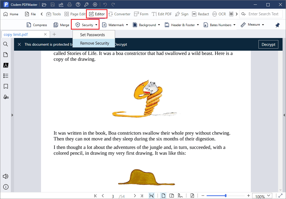Viewport: 286px width, 199px height.
Task: Jump to first page
Action: click(96, 196)
